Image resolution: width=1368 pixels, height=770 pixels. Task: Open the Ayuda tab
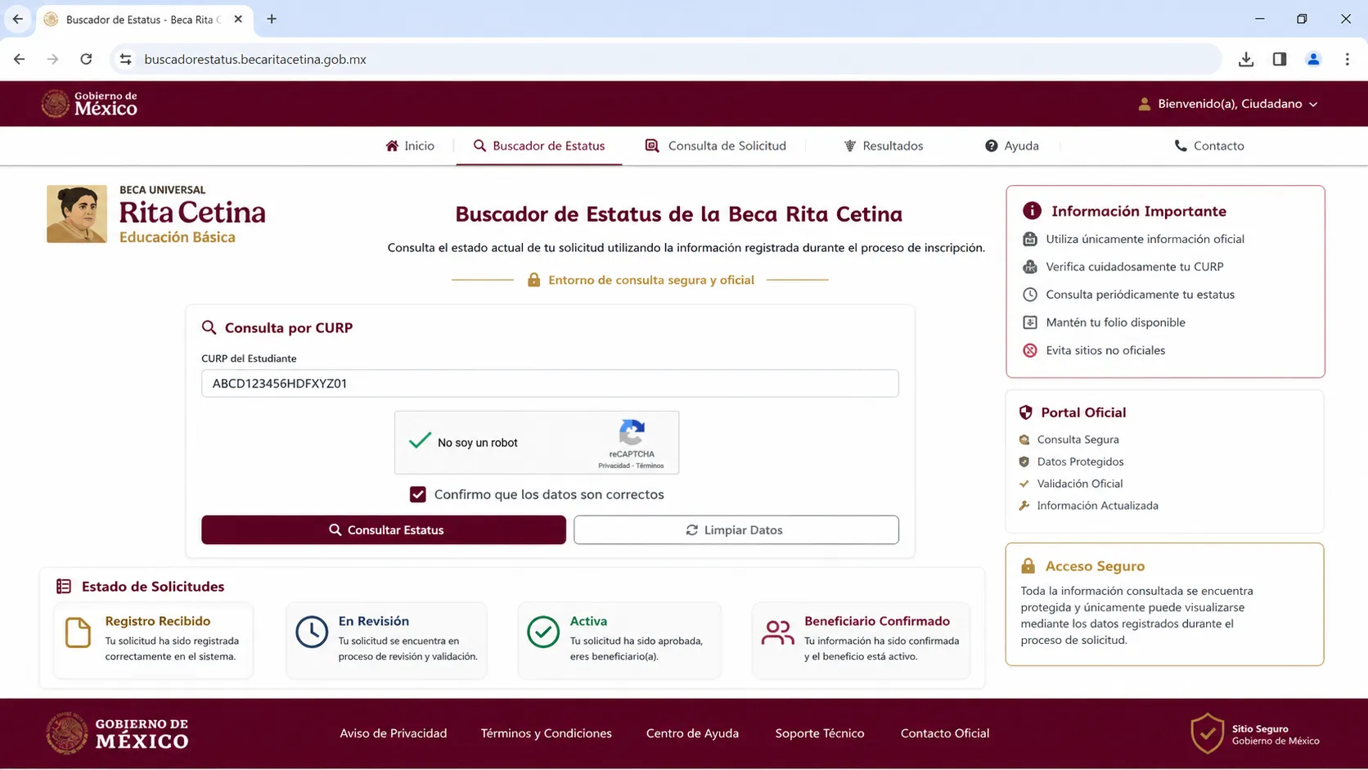click(x=1012, y=146)
